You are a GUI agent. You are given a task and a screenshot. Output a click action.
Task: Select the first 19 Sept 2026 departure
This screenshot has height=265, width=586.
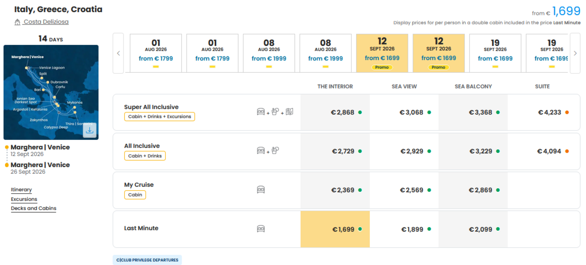pyautogui.click(x=495, y=53)
